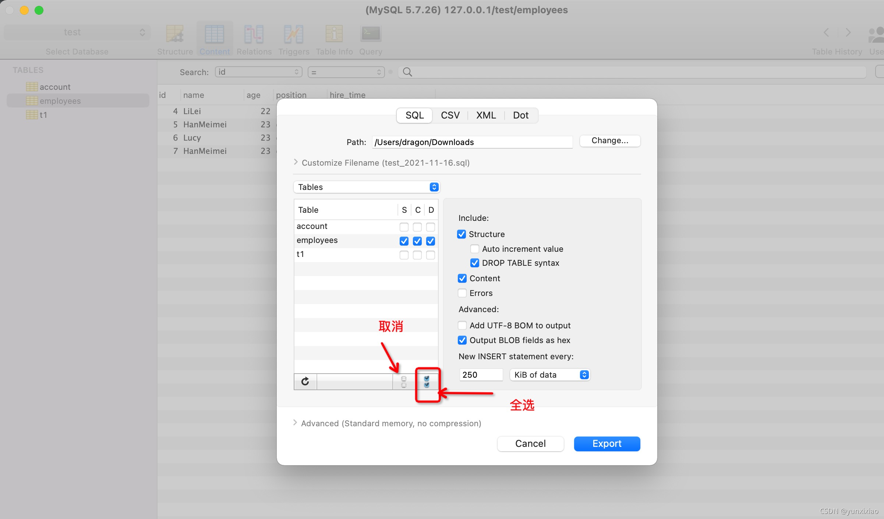Open the Structure view in the toolbar

175,39
